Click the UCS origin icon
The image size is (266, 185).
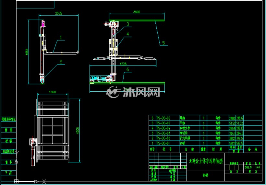click(x=16, y=181)
